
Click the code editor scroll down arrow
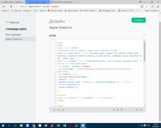tap(144, 106)
